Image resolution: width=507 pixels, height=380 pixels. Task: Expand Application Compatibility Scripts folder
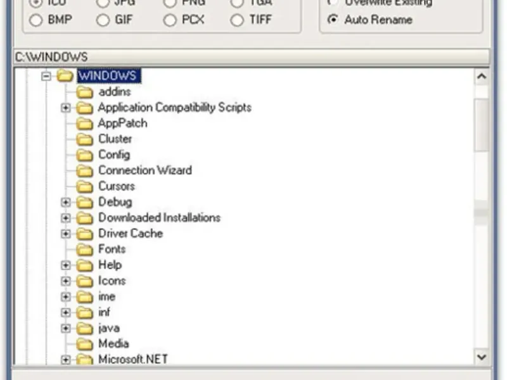(x=66, y=108)
